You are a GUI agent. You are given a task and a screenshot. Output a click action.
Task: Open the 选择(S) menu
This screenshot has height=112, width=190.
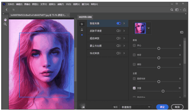pyautogui.click(x=52, y=4)
